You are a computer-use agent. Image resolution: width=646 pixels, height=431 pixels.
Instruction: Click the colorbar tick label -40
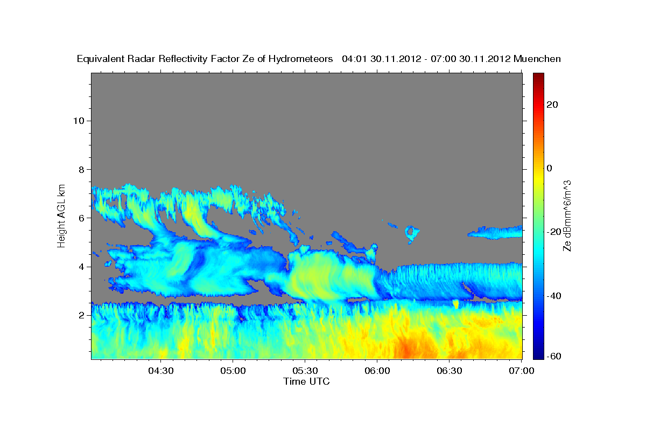tap(554, 296)
